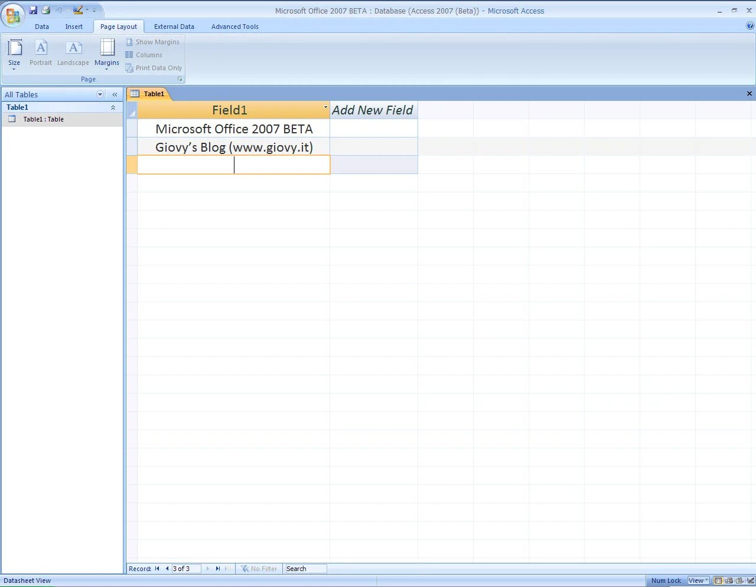Click the row selector of the new record

(x=132, y=165)
